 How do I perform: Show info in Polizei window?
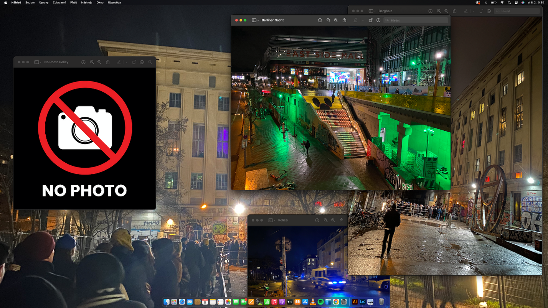coord(317,221)
